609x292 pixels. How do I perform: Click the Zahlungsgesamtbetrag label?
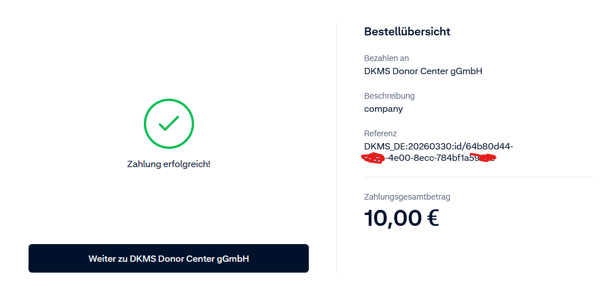point(407,197)
